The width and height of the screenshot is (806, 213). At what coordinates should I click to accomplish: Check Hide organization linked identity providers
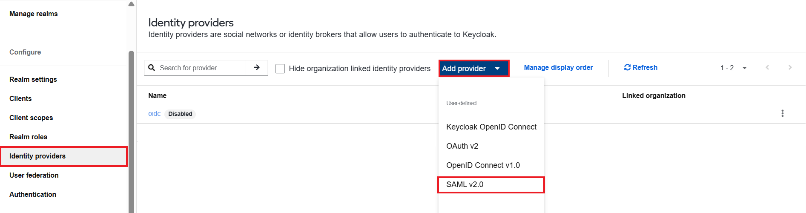click(280, 69)
